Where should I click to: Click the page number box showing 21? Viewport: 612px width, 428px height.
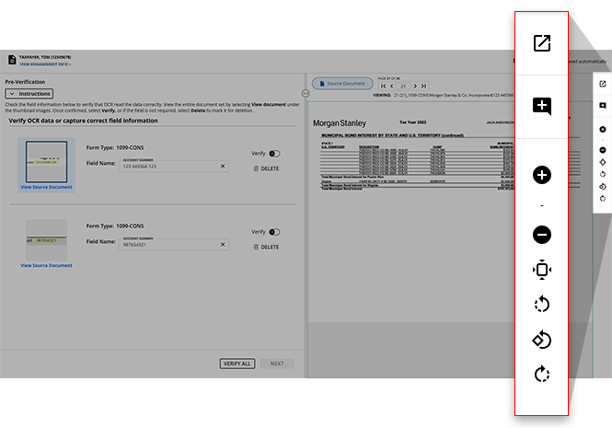click(x=403, y=86)
